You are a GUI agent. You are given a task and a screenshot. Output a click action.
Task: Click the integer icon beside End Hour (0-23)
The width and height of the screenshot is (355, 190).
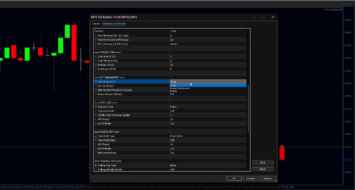pyautogui.click(x=95, y=65)
